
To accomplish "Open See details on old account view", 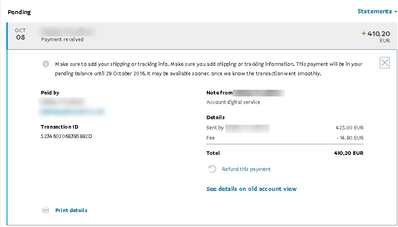I will pos(252,189).
